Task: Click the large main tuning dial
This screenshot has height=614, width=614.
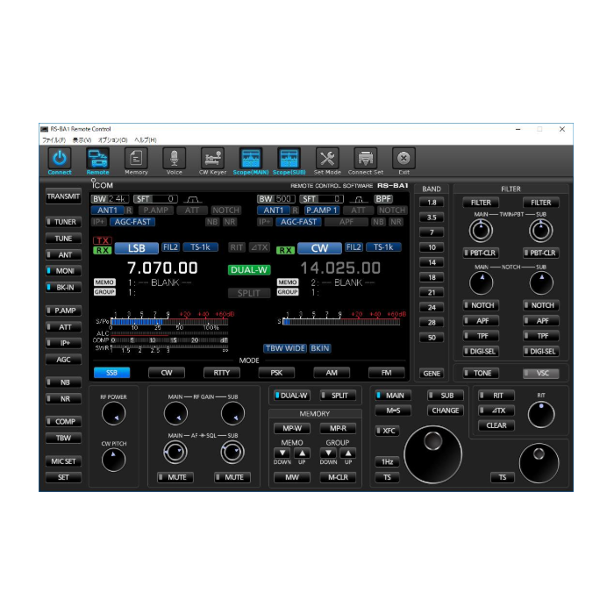Action: pos(433,454)
